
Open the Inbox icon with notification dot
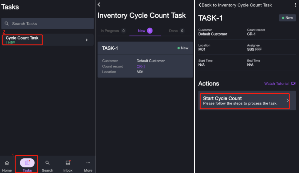point(68,163)
